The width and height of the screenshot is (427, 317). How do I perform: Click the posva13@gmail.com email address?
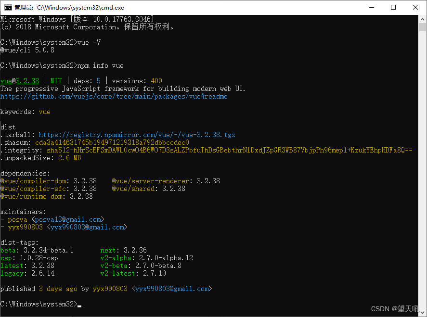[68, 219]
